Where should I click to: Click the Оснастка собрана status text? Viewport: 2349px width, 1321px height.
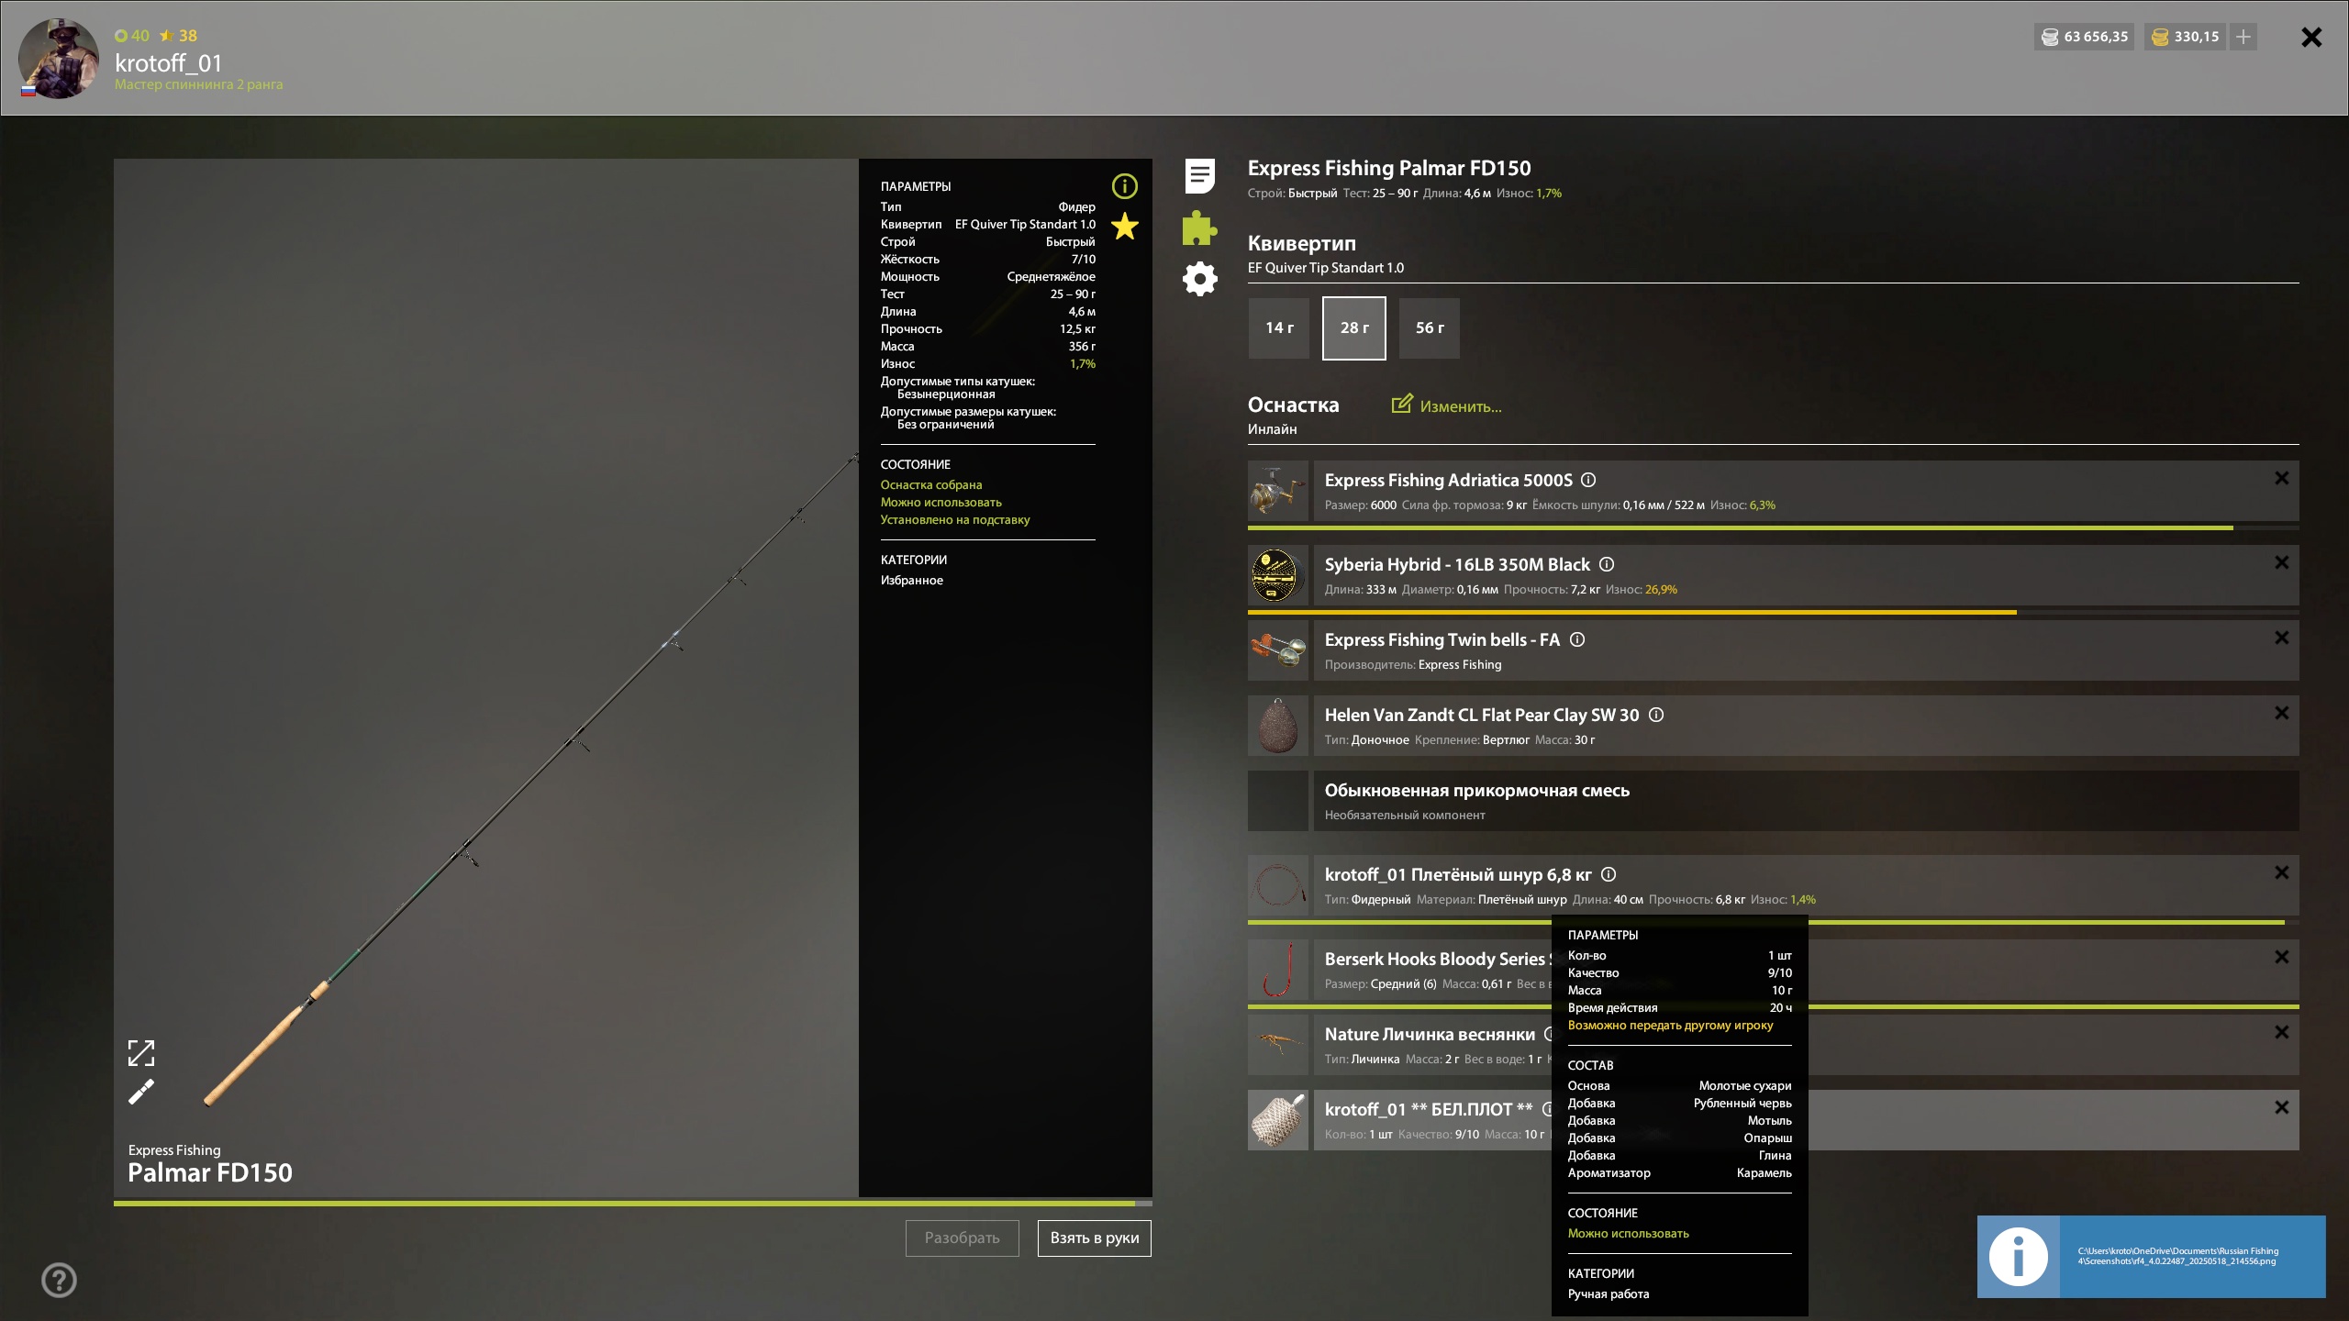(931, 484)
